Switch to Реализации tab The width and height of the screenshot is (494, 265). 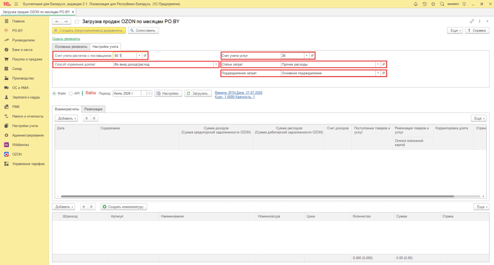coord(93,109)
